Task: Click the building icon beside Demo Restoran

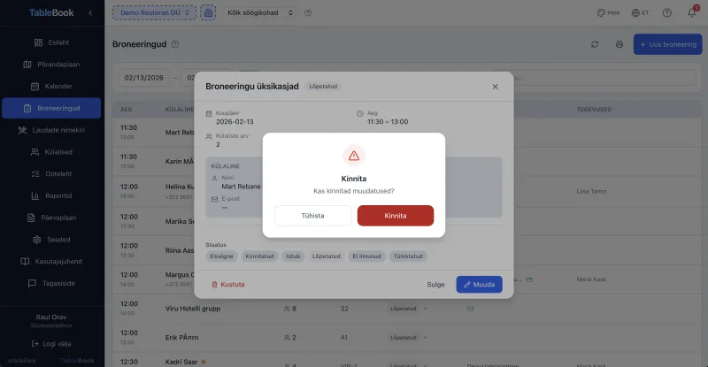Action: pyautogui.click(x=208, y=13)
